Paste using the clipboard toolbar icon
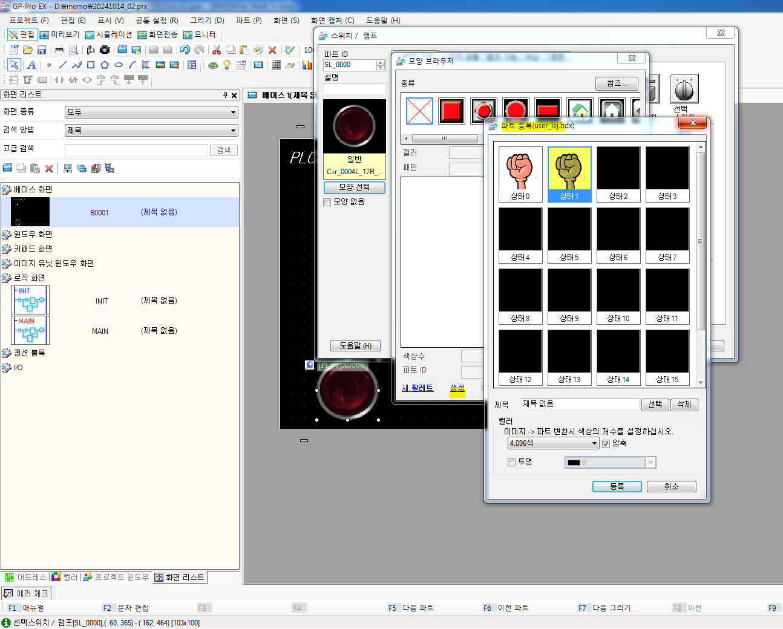Viewport: 783px width, 629px height. pyautogui.click(x=244, y=50)
